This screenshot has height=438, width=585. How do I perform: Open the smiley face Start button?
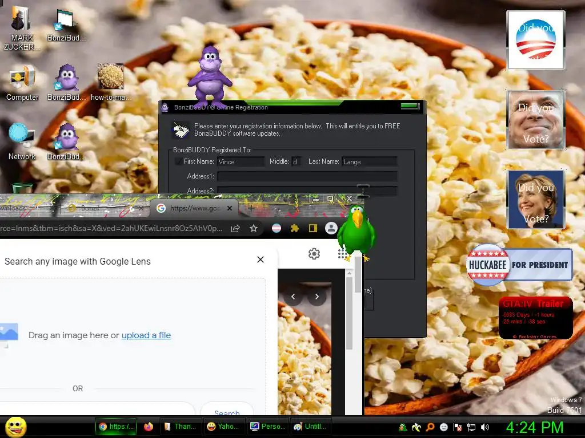[15, 427]
